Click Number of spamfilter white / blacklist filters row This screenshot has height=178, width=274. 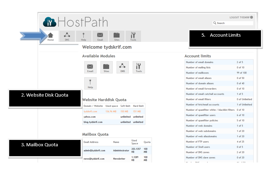click(x=219, y=110)
